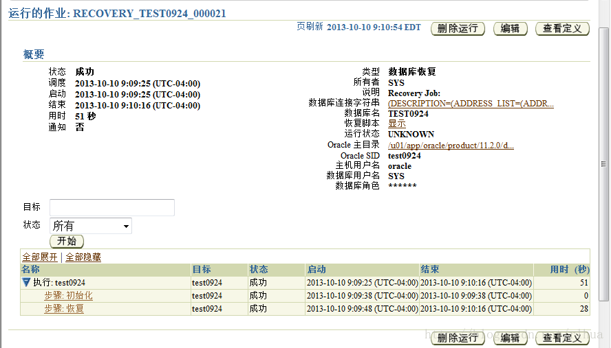Screen dimensions: 611x348
Task: Open the 步骤: 恢复 link
Action: click(64, 309)
